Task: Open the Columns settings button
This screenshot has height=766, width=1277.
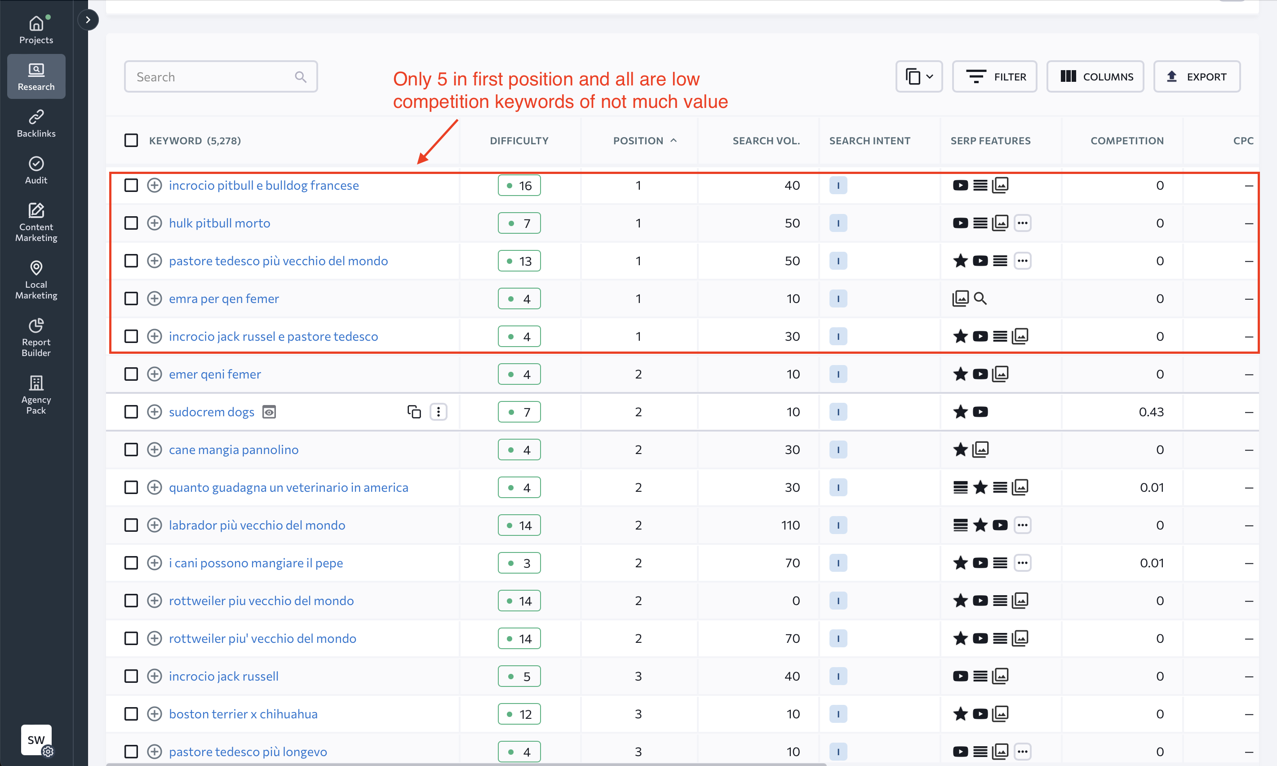Action: tap(1095, 76)
